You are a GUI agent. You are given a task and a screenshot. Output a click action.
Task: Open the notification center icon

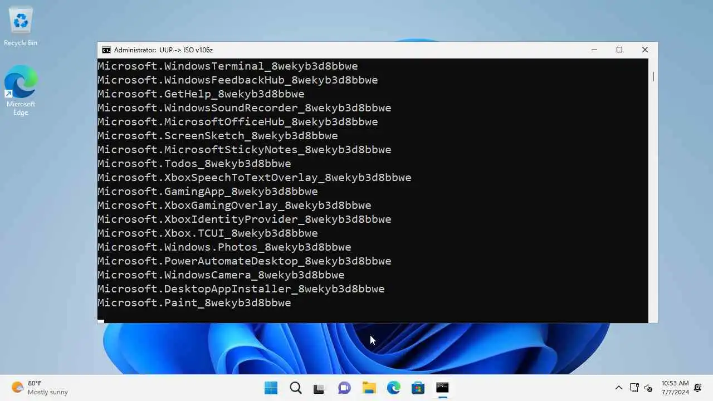click(697, 388)
